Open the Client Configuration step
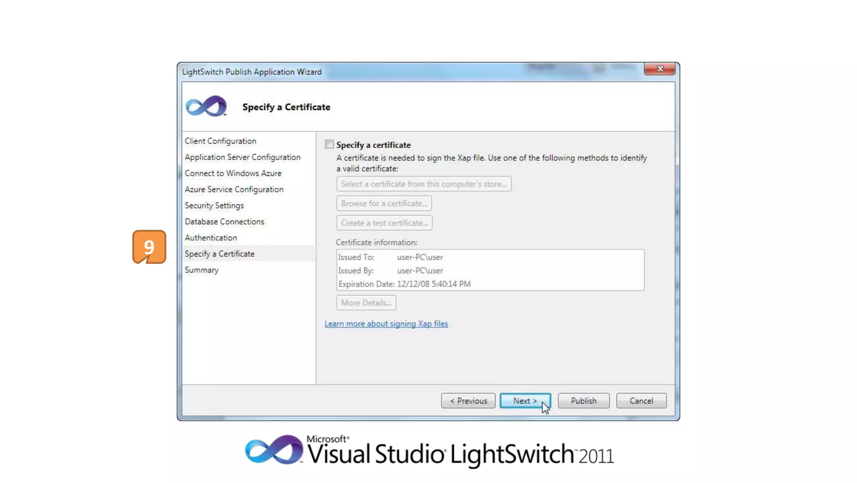857x483 pixels. (x=220, y=141)
